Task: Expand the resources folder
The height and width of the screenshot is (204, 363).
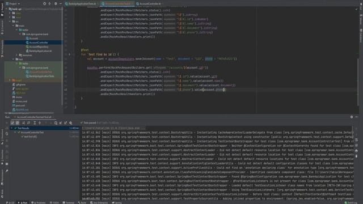Action: [x=16, y=55]
